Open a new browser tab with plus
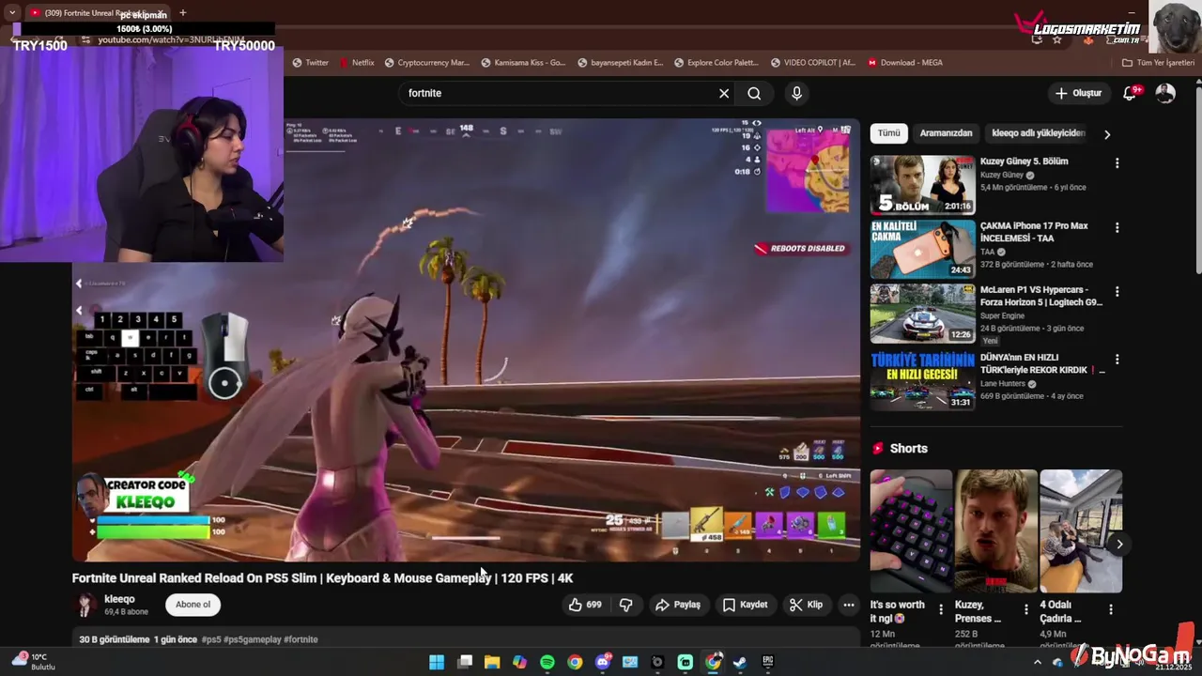The width and height of the screenshot is (1202, 676). [182, 13]
